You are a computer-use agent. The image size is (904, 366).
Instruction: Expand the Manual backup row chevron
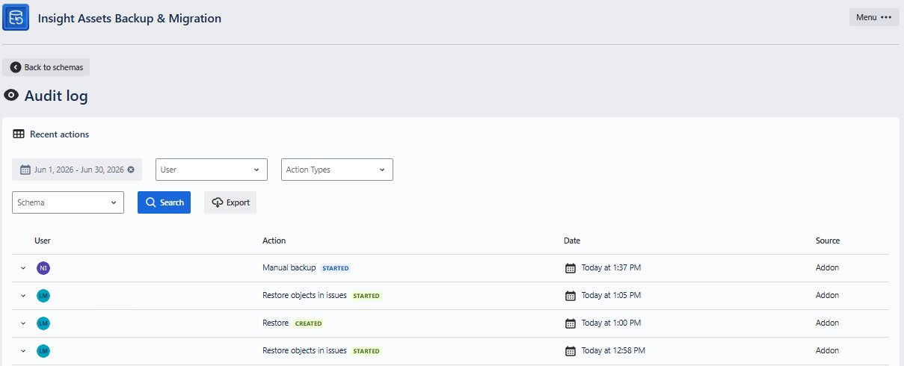click(x=23, y=268)
